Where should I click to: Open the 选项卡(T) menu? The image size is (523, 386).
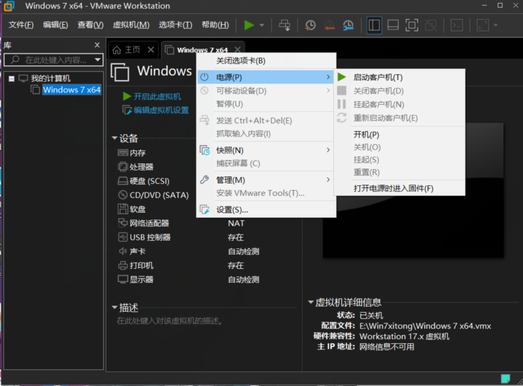(175, 25)
